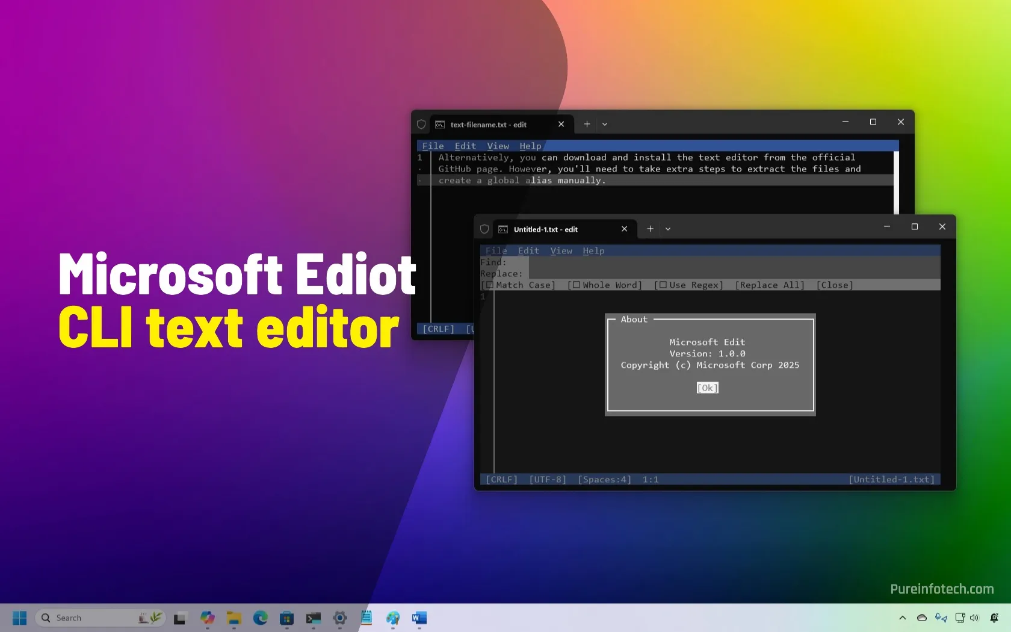1011x632 pixels.
Task: Click the microphone and location tray icon
Action: pyautogui.click(x=941, y=618)
